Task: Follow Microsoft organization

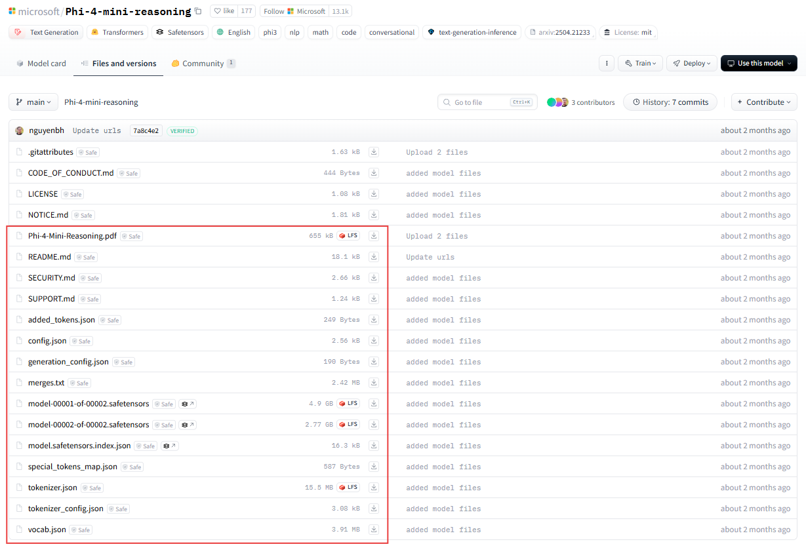Action: click(294, 11)
